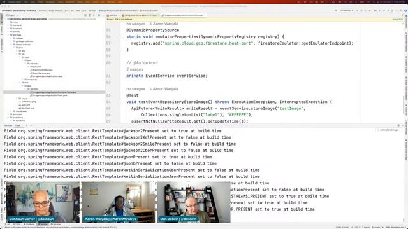
Task: Click the Setup SDK link in banner
Action: [x=397, y=20]
